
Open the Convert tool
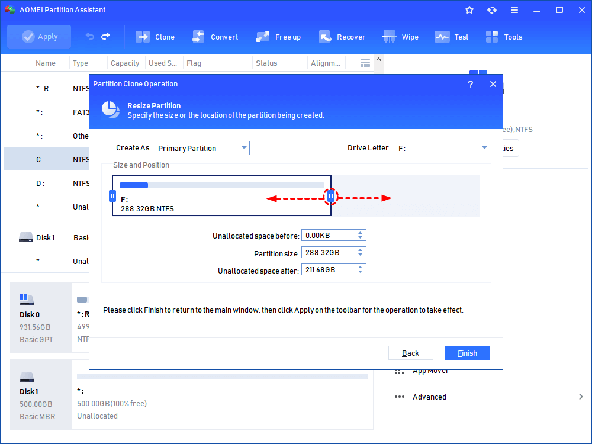215,37
